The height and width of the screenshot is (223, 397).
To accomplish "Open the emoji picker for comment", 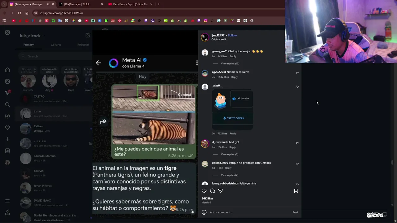I will coord(204,212).
